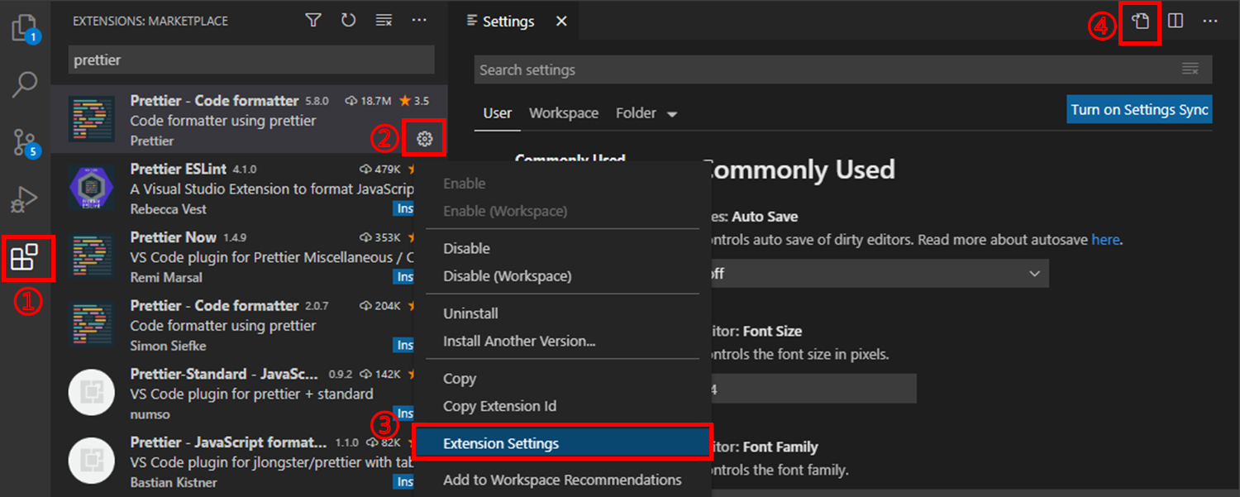Screen dimensions: 1240x497
Task: Split the editor to the right
Action: coord(1176,22)
